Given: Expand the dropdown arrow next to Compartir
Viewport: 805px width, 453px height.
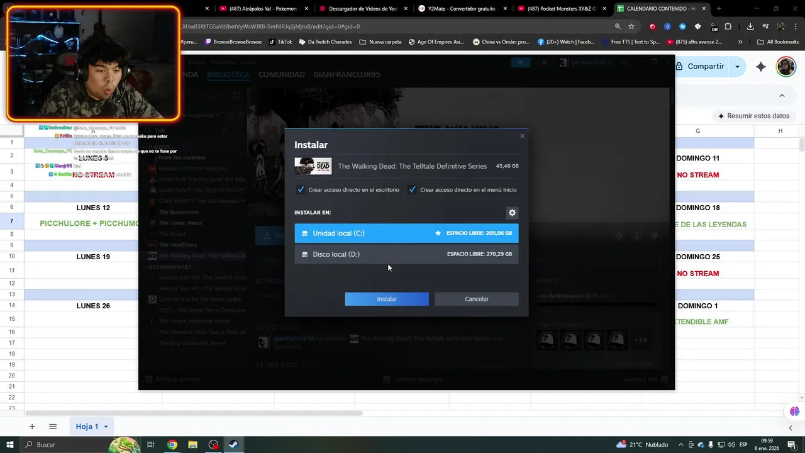Looking at the screenshot, I should pos(738,66).
